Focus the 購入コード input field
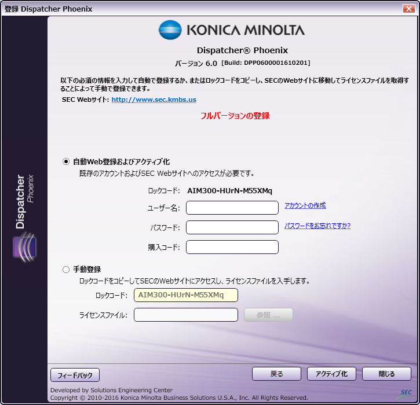 click(232, 247)
